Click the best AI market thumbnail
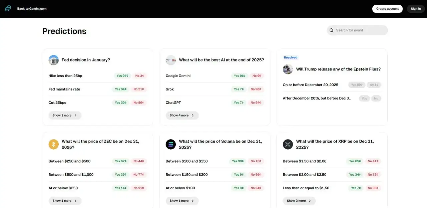The width and height of the screenshot is (427, 208). click(170, 60)
